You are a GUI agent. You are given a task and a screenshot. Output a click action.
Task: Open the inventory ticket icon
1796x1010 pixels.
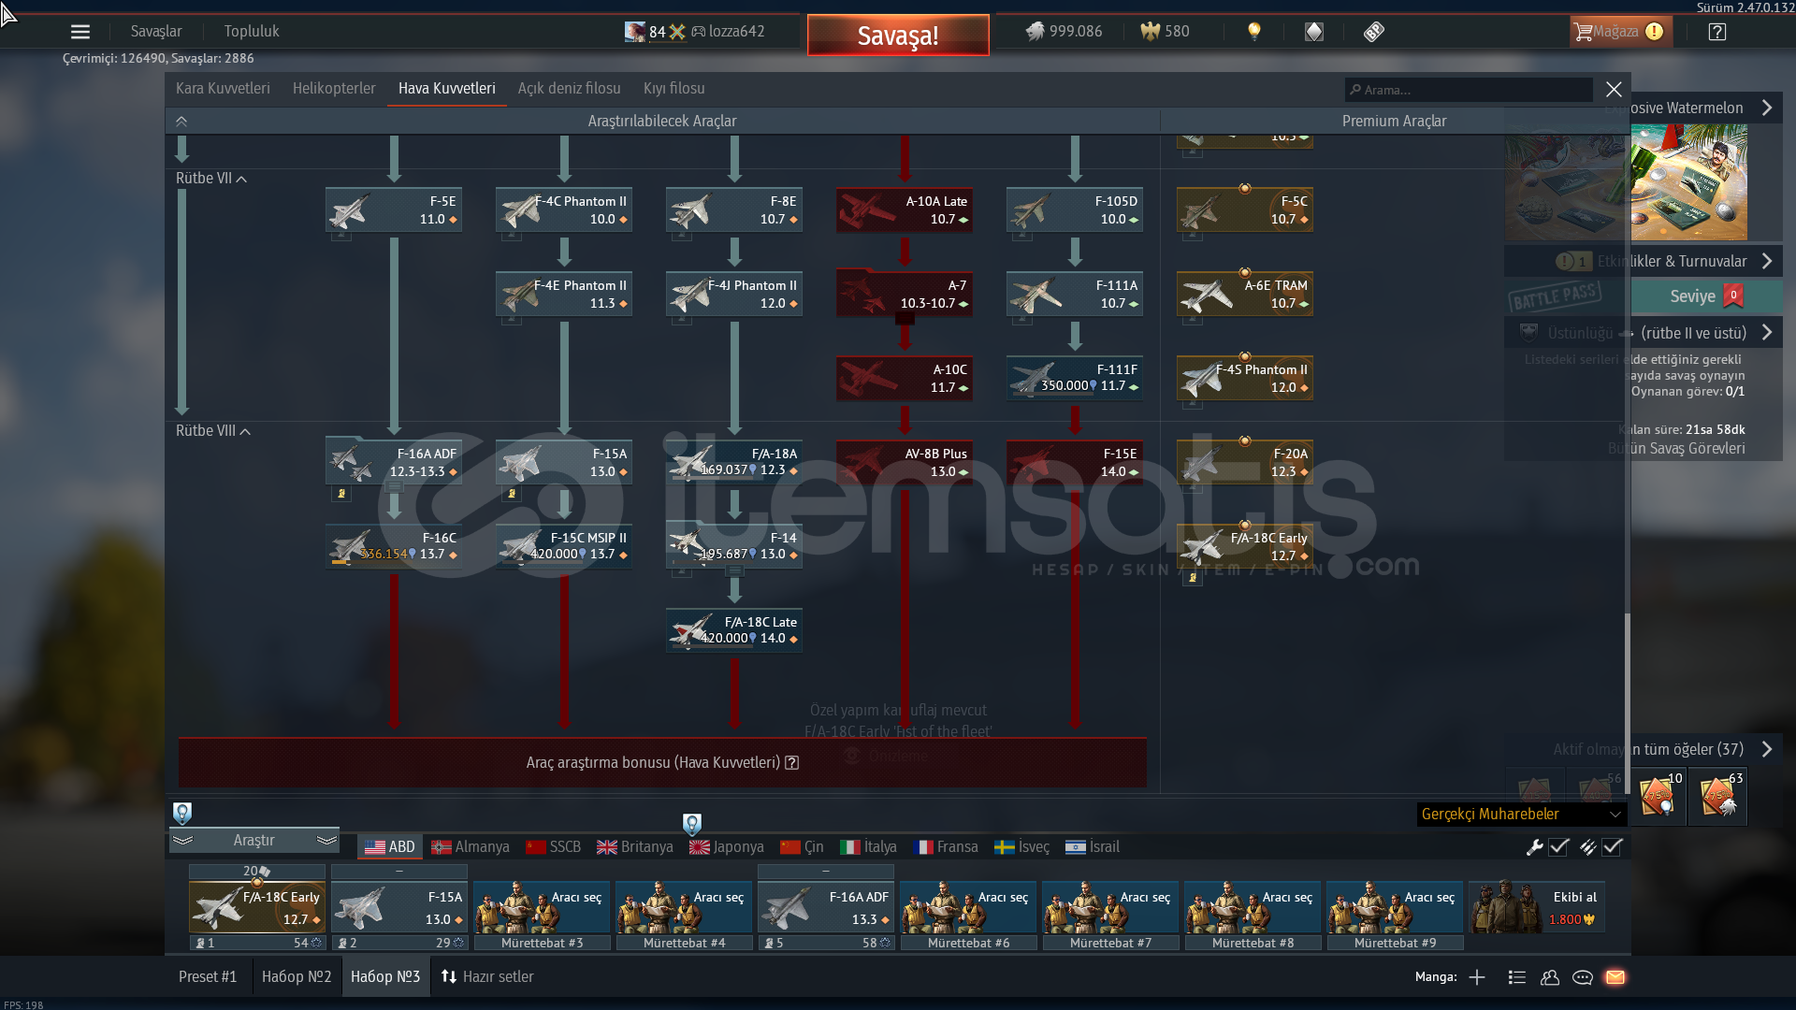coord(1373,32)
